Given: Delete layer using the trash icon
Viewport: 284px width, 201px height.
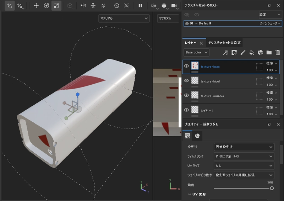Looking at the screenshot, I should [x=278, y=53].
